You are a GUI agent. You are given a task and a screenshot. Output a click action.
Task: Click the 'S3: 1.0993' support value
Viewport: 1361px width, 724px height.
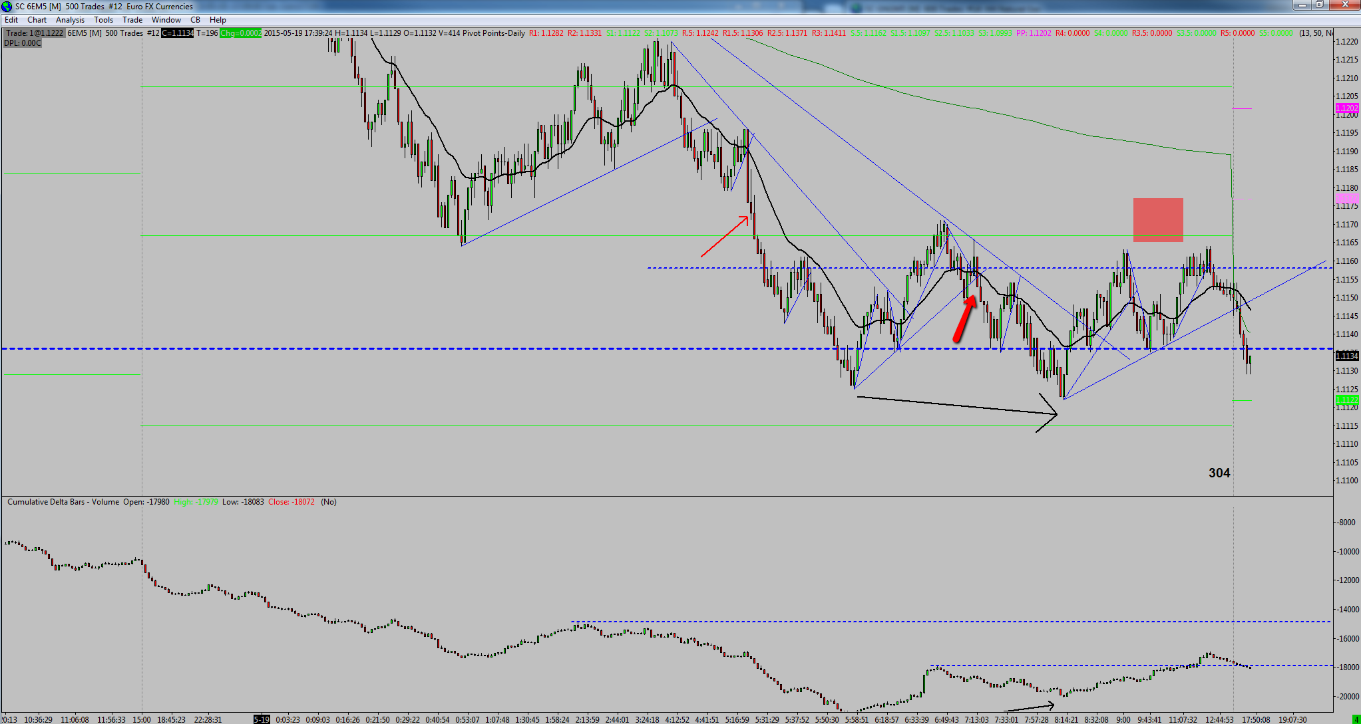[995, 33]
